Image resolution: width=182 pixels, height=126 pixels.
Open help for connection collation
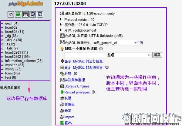(x=141, y=43)
